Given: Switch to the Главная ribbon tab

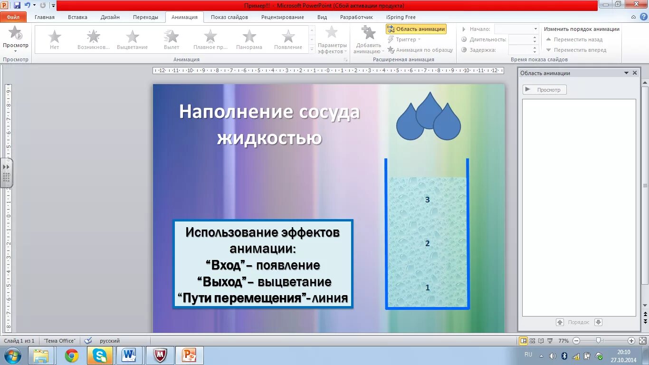Looking at the screenshot, I should tap(45, 17).
